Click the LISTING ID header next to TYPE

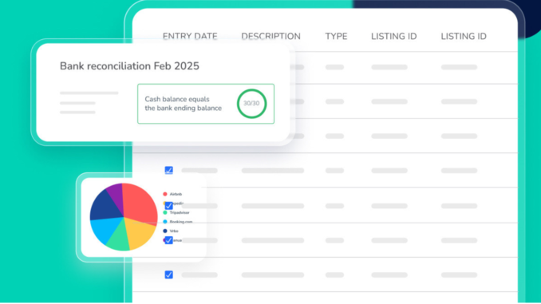[x=394, y=36]
